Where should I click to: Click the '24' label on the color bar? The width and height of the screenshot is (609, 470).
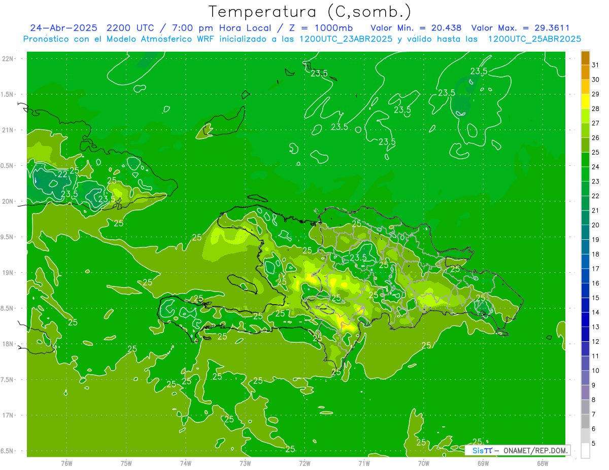pyautogui.click(x=595, y=167)
